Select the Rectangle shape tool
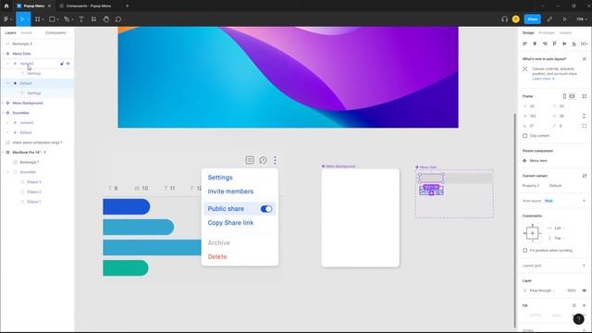592x333 pixels. pyautogui.click(x=52, y=19)
